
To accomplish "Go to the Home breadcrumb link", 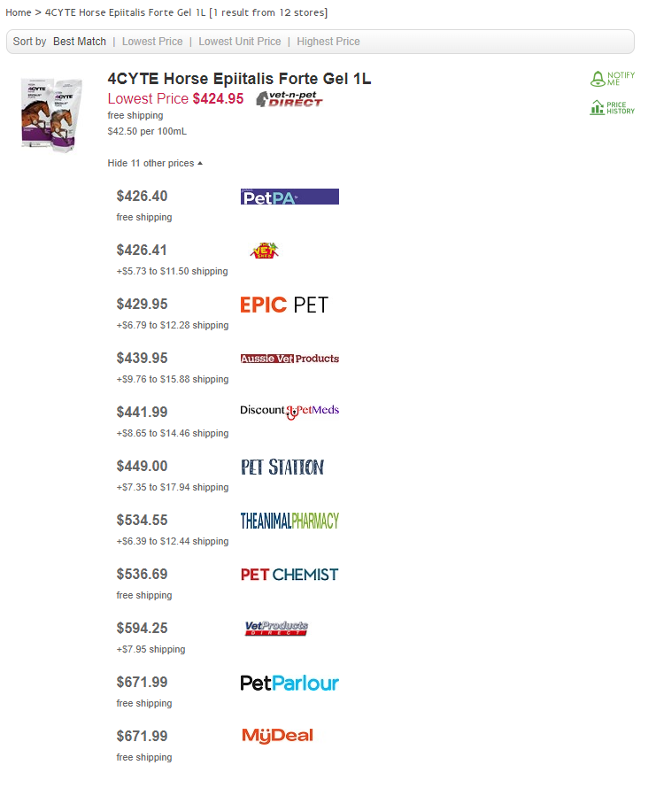I will 19,12.
